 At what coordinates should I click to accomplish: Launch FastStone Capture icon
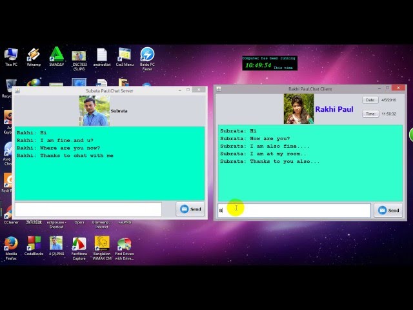79,248
